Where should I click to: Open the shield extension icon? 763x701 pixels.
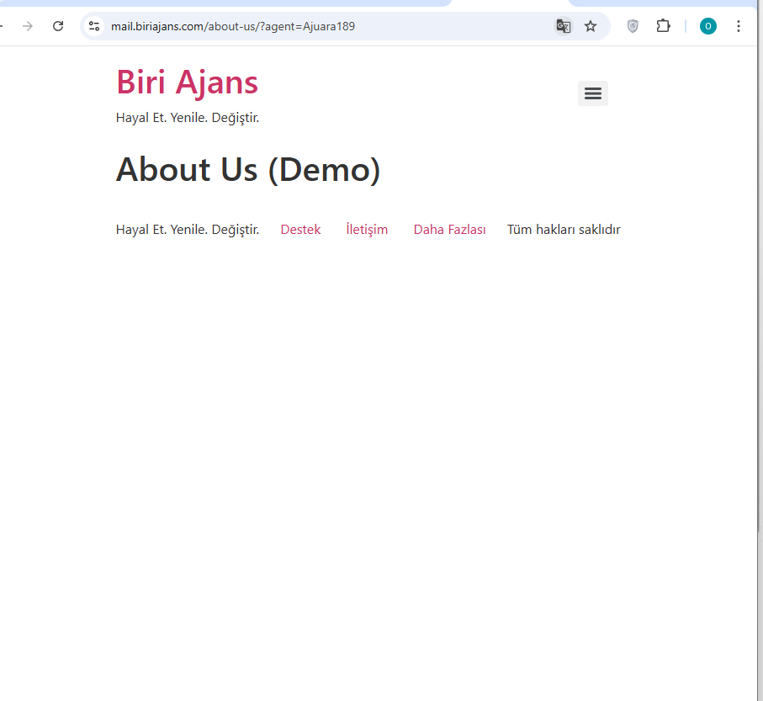point(633,26)
